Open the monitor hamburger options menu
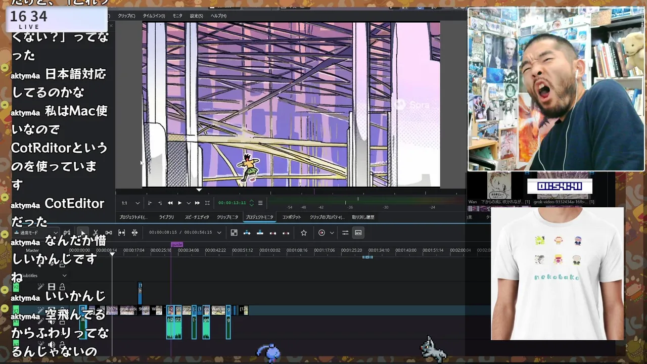 (260, 203)
